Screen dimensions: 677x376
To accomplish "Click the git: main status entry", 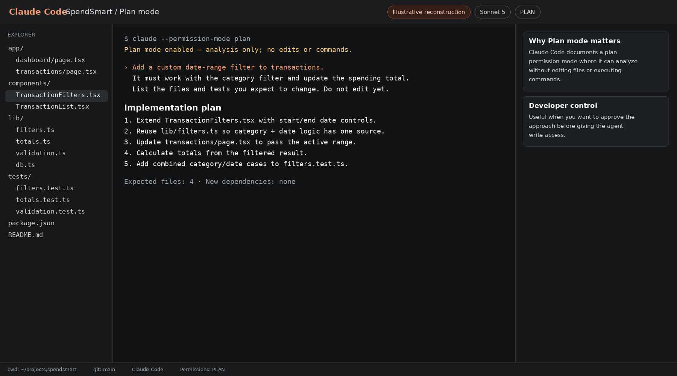I will pos(104,370).
